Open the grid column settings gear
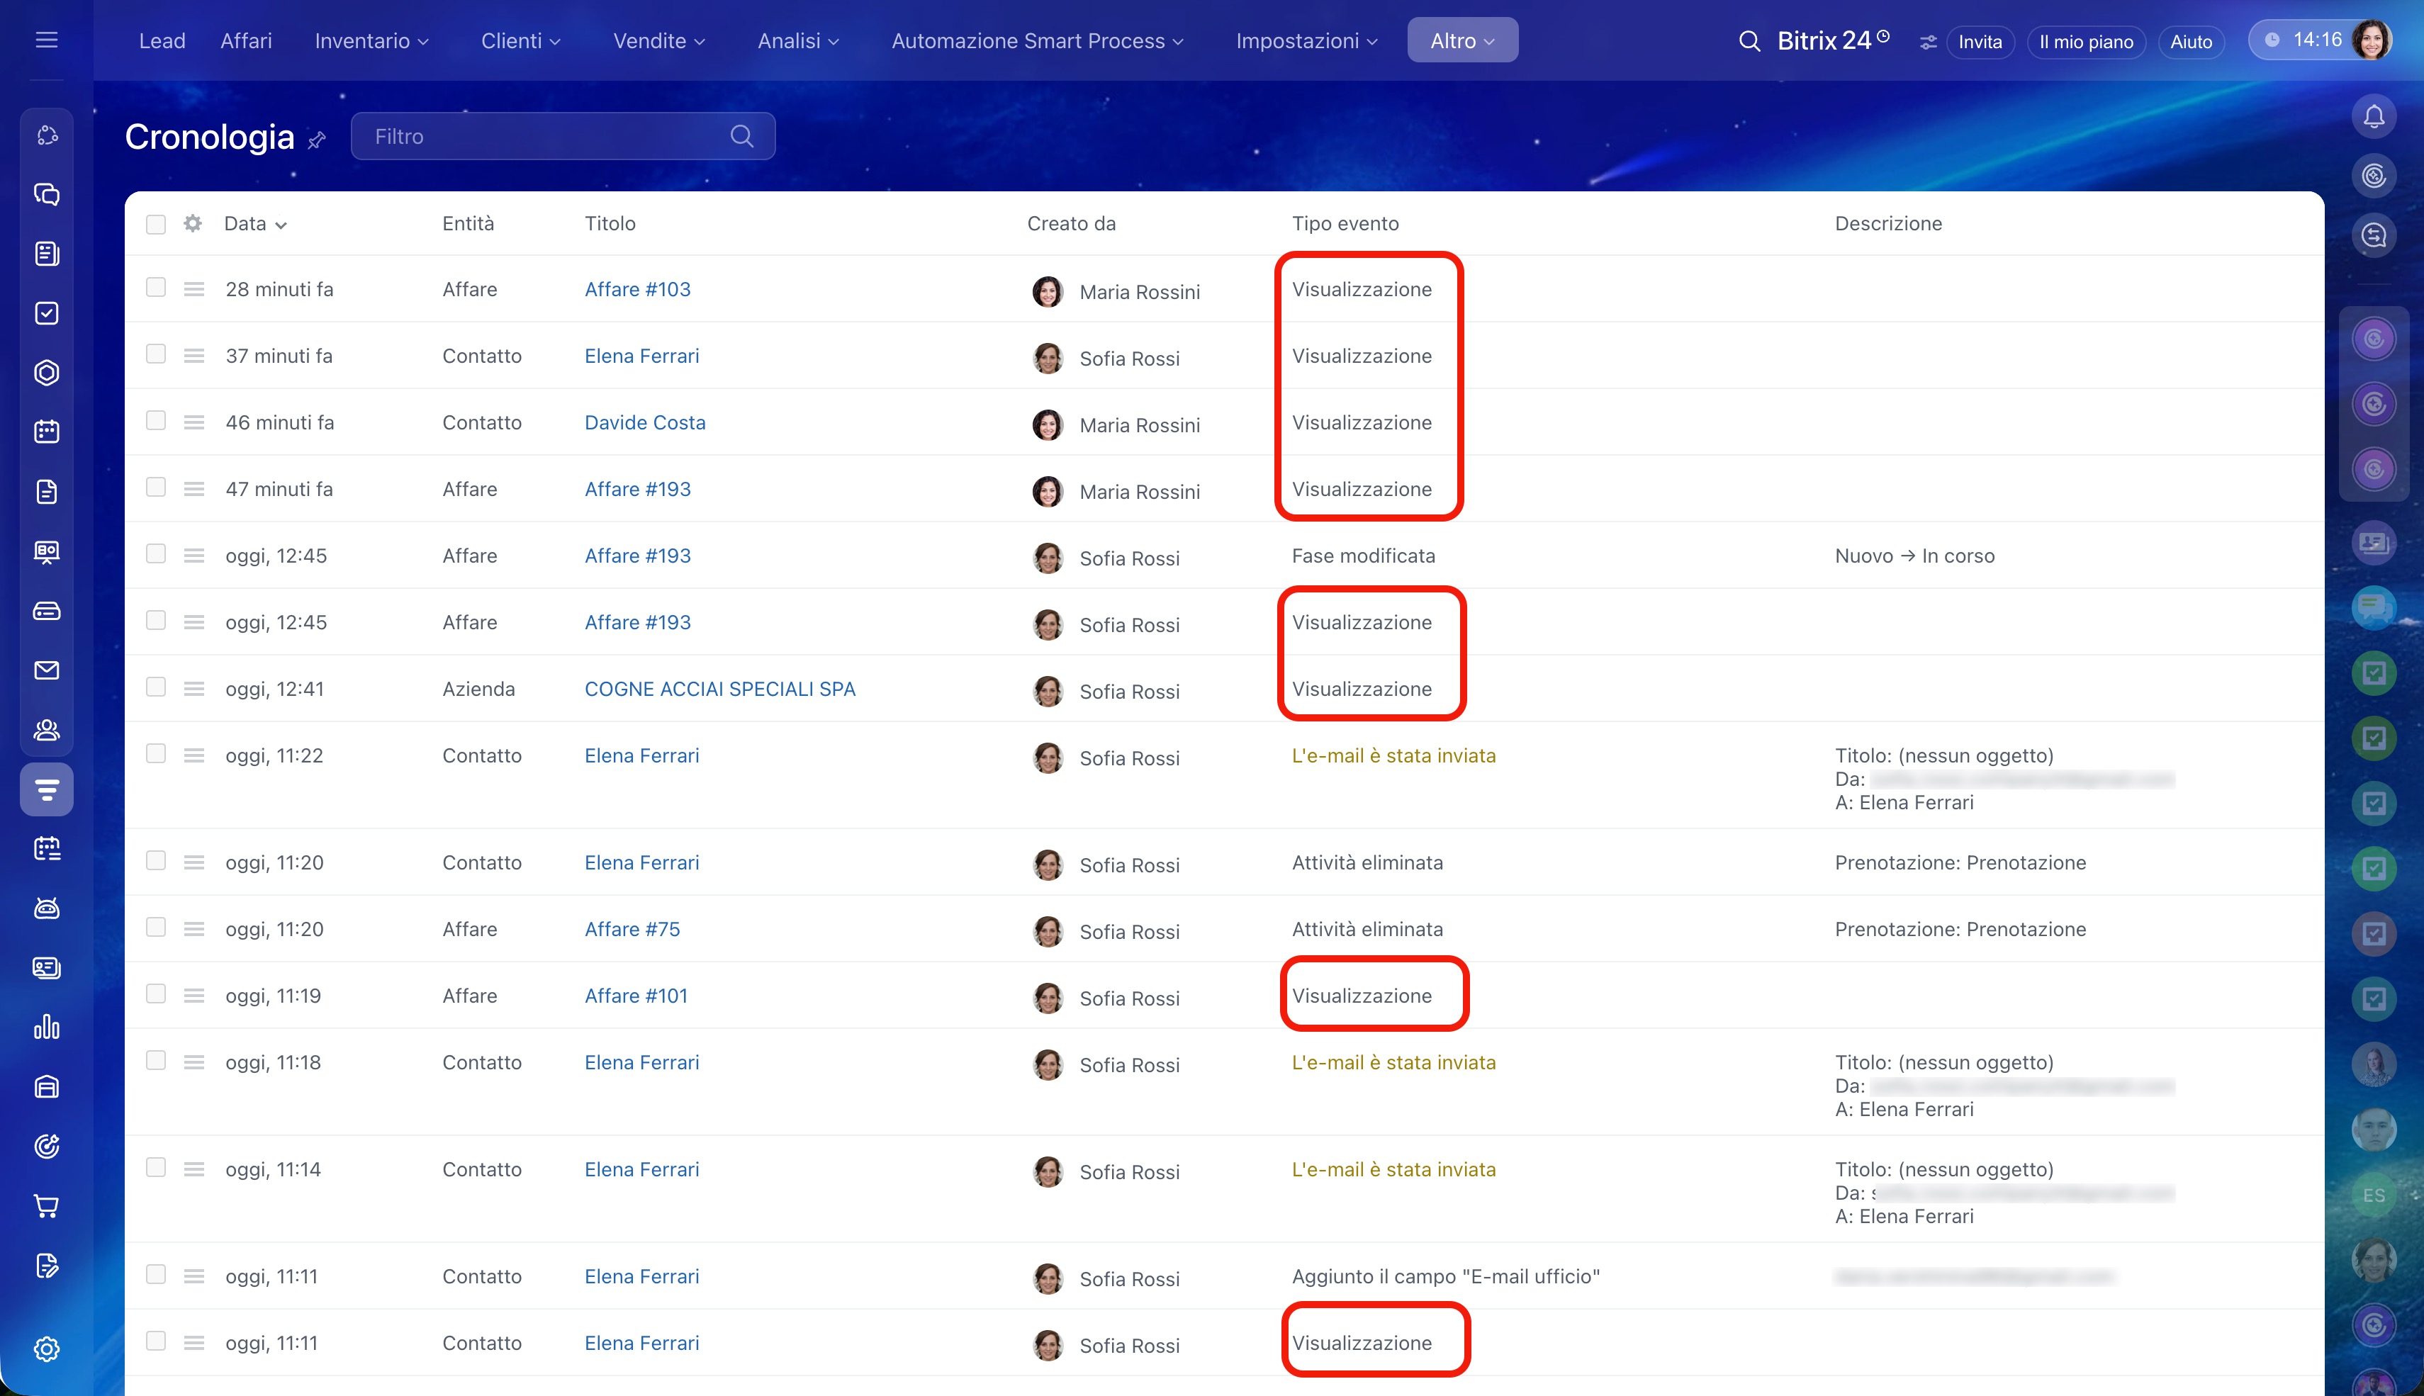The height and width of the screenshot is (1396, 2424). pos(193,223)
